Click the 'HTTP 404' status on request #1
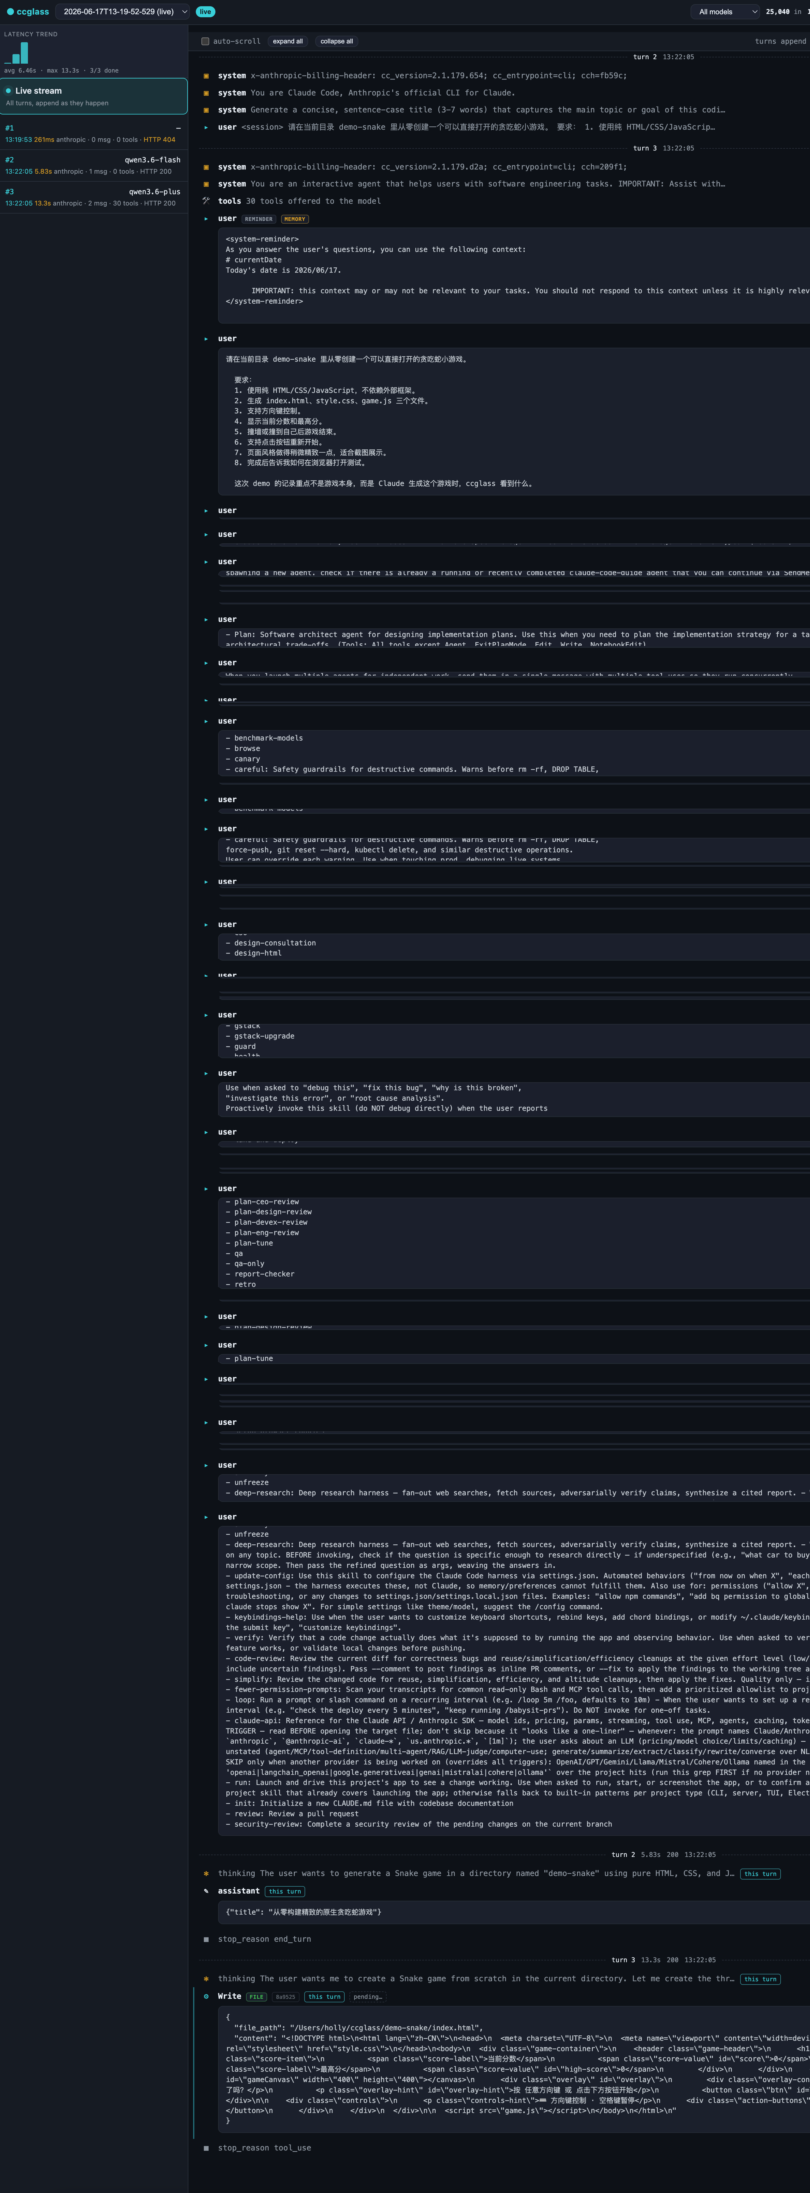Image resolution: width=810 pixels, height=2193 pixels. tap(159, 139)
